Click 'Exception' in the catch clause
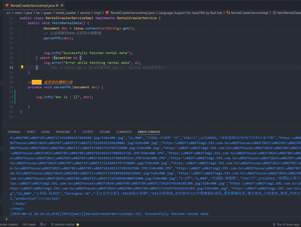The height and width of the screenshot is (227, 301). (62, 58)
